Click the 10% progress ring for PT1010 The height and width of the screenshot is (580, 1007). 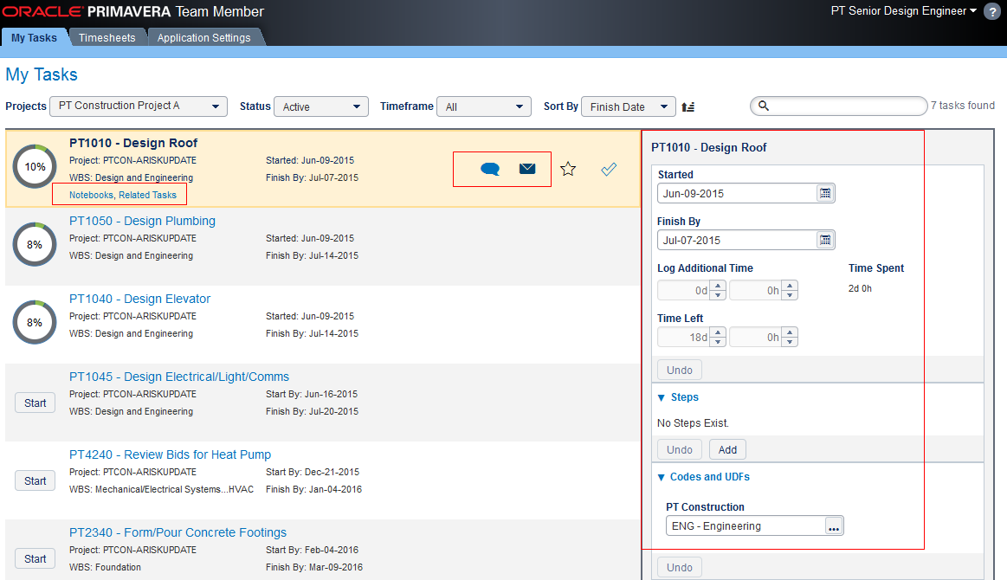[35, 167]
